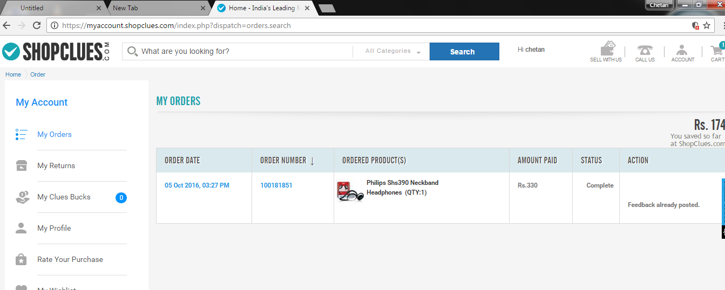Click the Complete status text
Screen dimensions: 725x290
click(600, 185)
